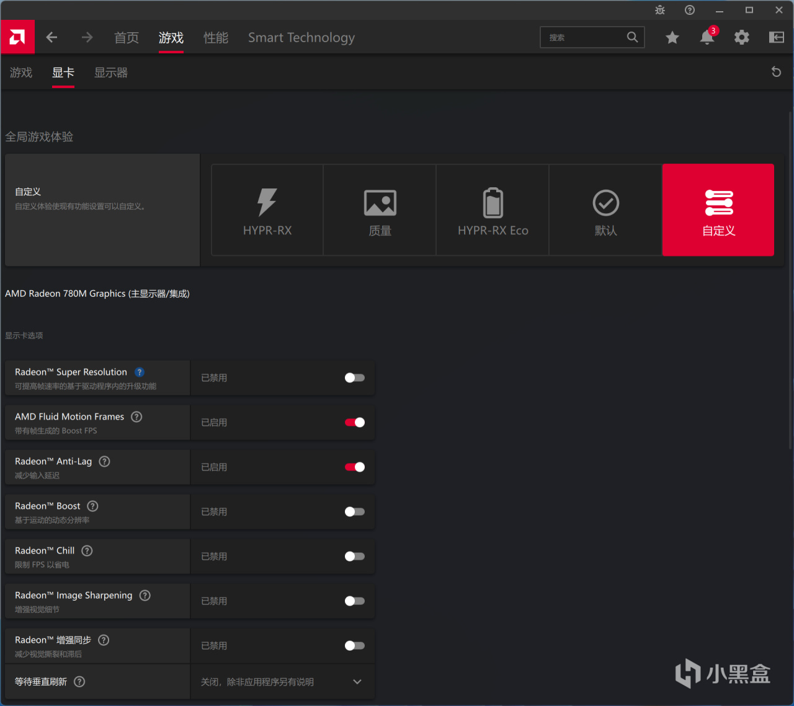Show help for Radeon 增强同步
Viewport: 794px width, 706px height.
tap(104, 640)
